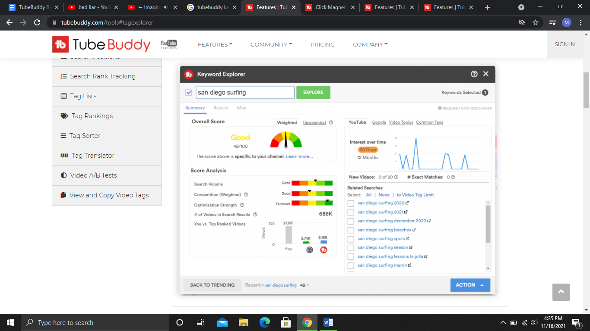The image size is (590, 331).
Task: Click recent san diego surfing link
Action: (281, 285)
